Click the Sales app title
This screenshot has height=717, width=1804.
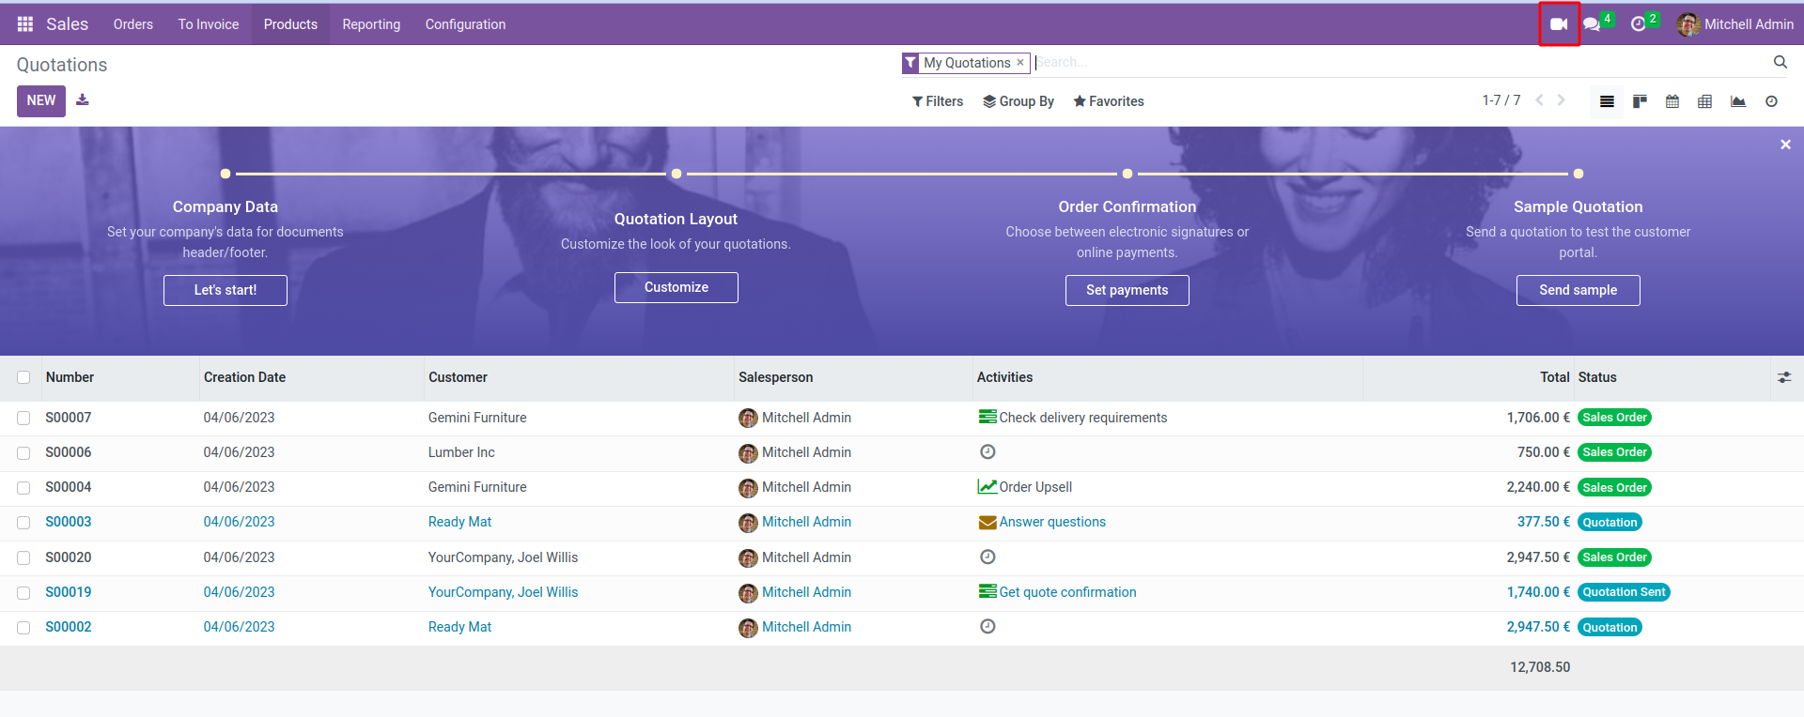coord(68,24)
